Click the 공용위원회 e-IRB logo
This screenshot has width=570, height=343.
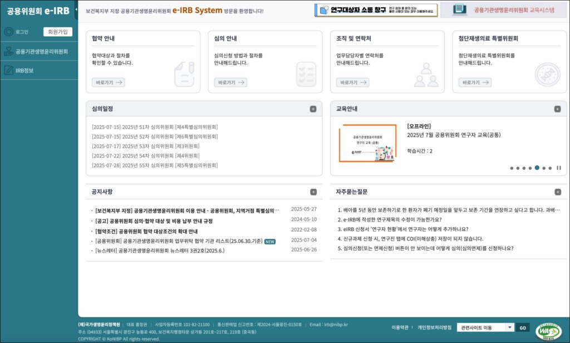pyautogui.click(x=38, y=11)
